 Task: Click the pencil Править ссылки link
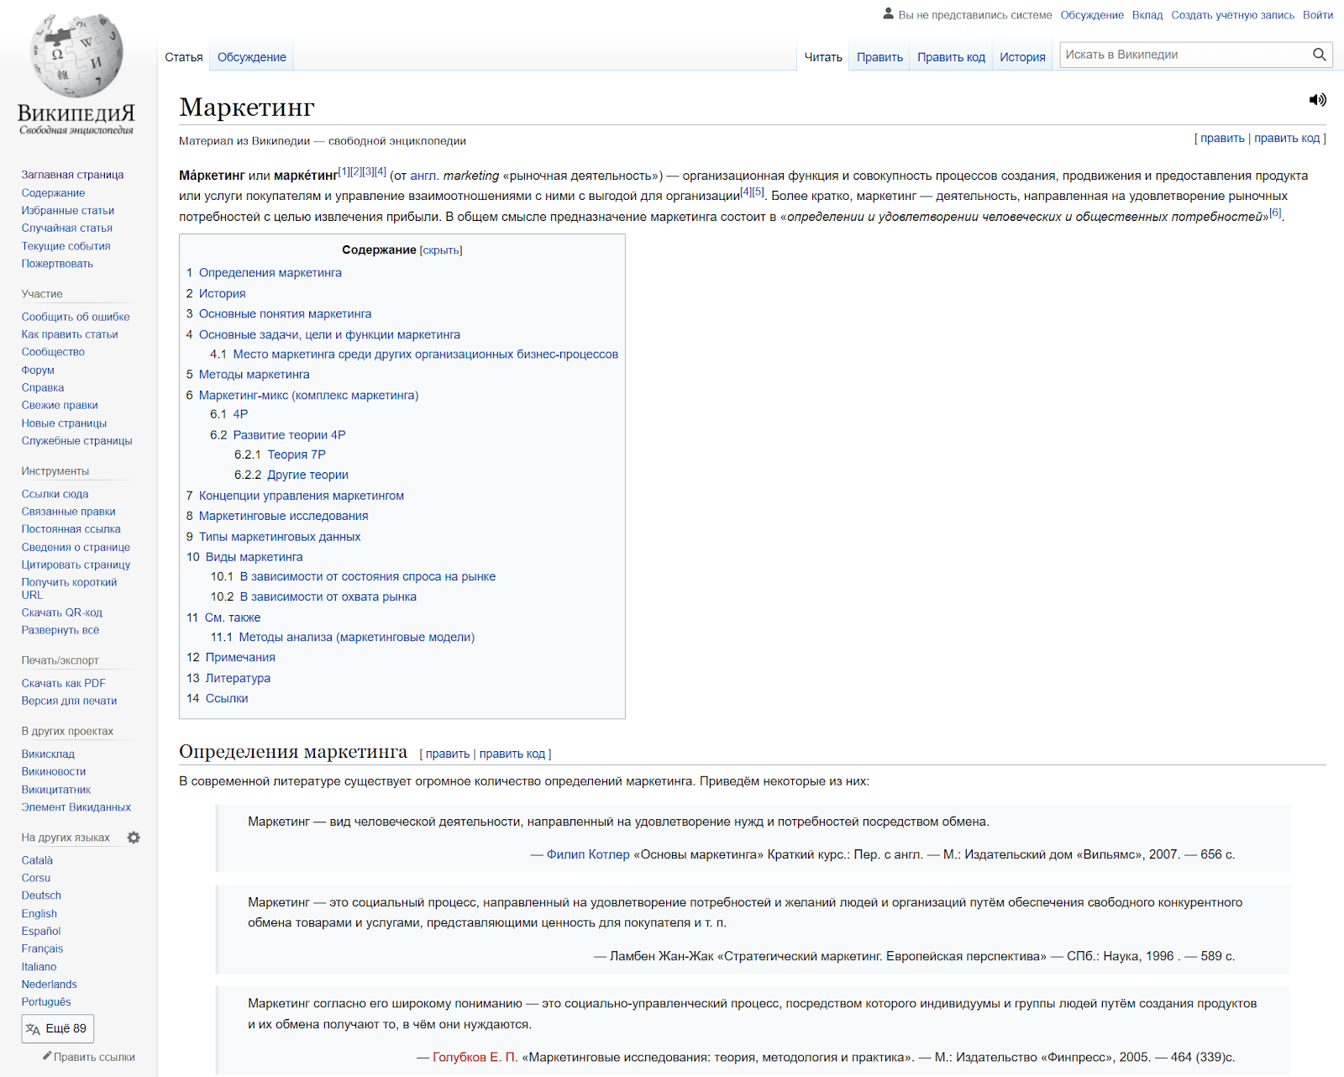tap(89, 1057)
